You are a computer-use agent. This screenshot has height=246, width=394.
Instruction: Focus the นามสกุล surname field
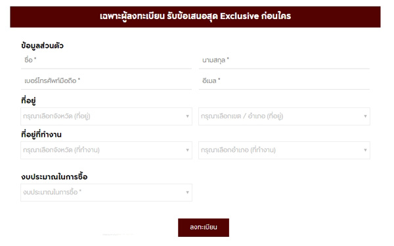[x=284, y=60]
